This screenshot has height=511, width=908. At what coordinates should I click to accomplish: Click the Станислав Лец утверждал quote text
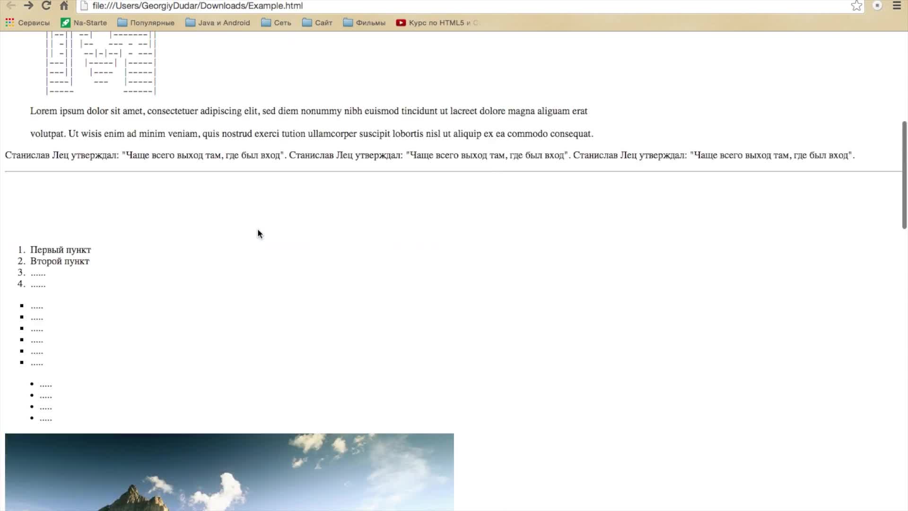430,155
